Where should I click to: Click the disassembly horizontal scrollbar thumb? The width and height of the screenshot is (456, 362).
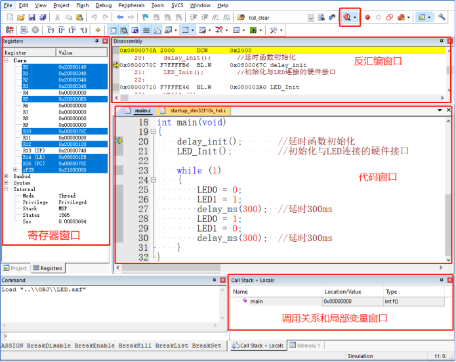coord(125,98)
